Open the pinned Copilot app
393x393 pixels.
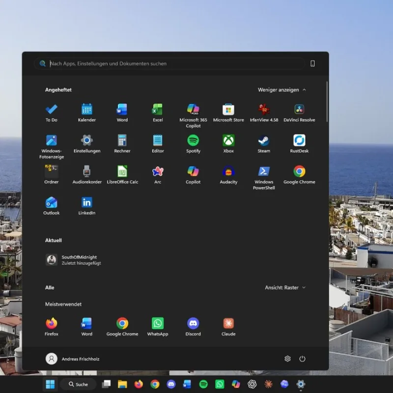(x=193, y=175)
